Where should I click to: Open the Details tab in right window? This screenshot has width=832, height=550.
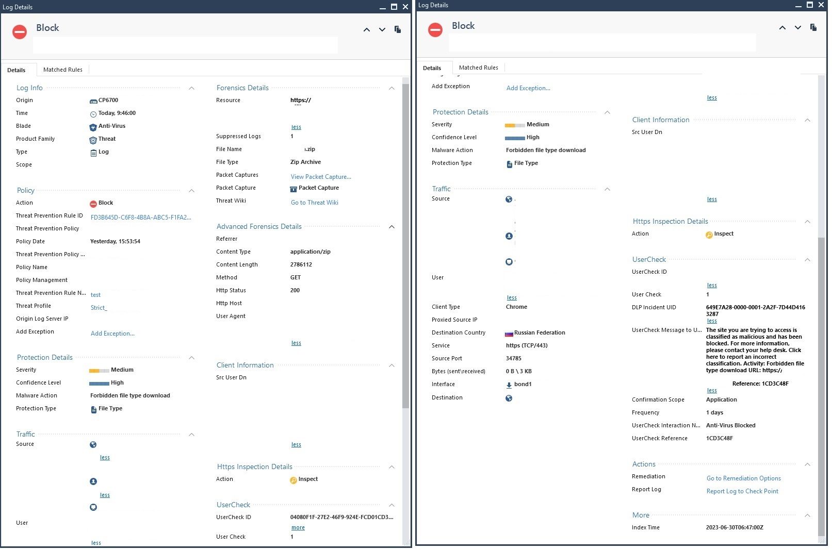point(432,68)
